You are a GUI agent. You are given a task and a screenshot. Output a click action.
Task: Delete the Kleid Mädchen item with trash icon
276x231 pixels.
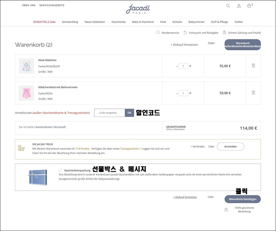tap(253, 66)
